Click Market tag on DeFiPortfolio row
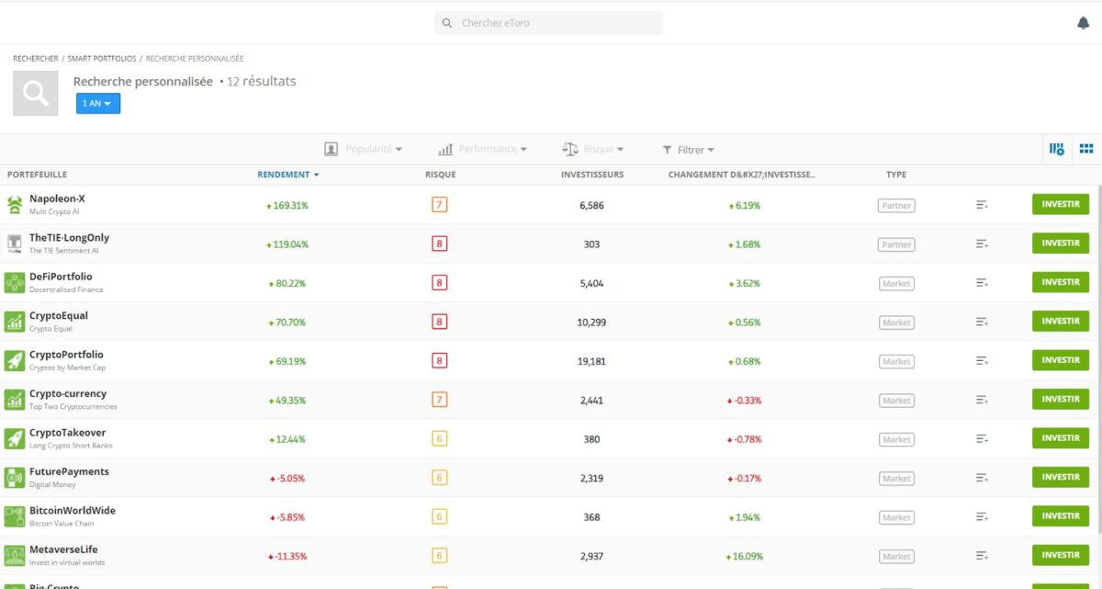The image size is (1102, 589). pyautogui.click(x=896, y=284)
